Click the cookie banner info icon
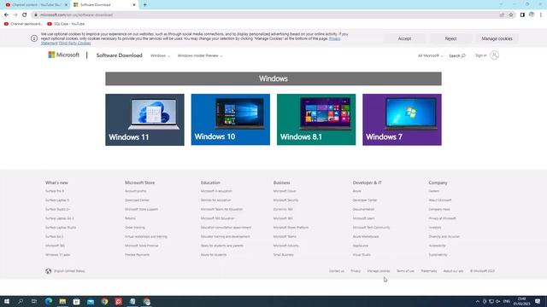Viewport: 547px width, 307px height. tap(34, 38)
